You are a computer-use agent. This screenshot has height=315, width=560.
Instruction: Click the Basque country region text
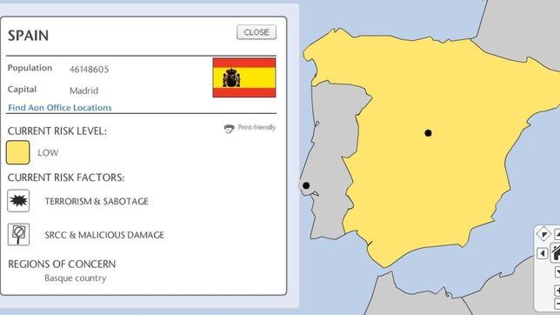[76, 278]
